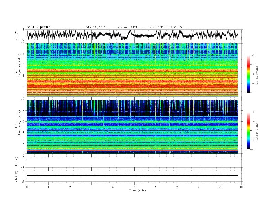Image resolution: width=272 pixels, height=210 pixels.
Task: Click the "2" kHz tick of ch.1 spectrogram
Action: (x=24, y=86)
